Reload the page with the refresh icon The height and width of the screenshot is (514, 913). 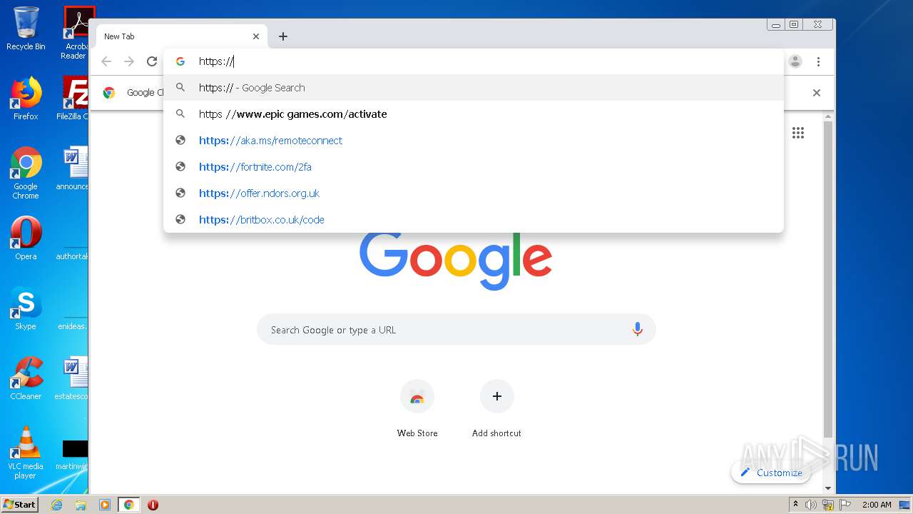(151, 61)
